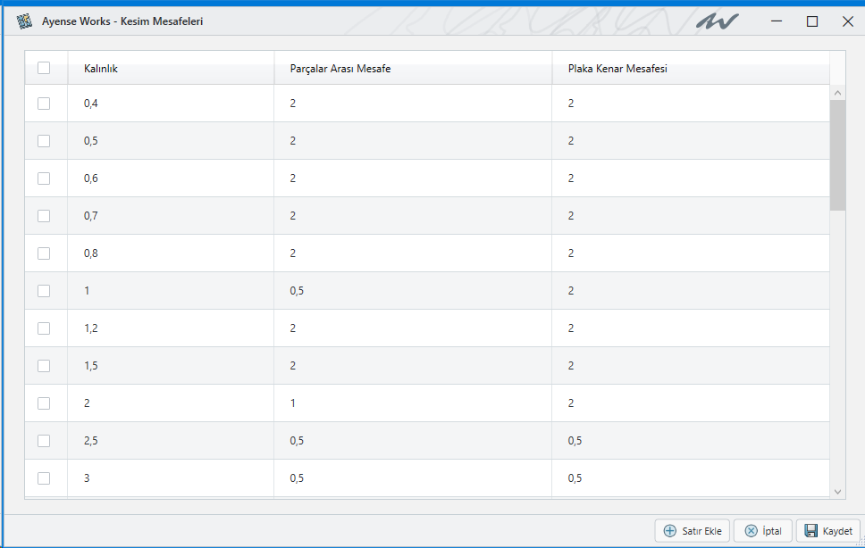Click the Satır Ekle button

point(692,531)
